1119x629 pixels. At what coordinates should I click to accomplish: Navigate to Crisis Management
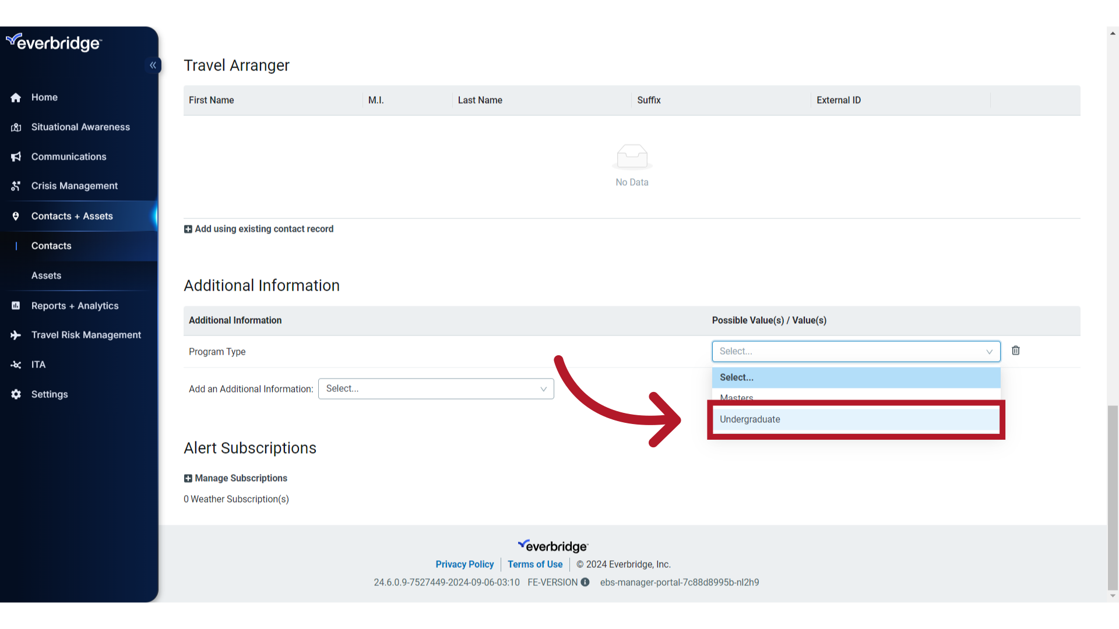pyautogui.click(x=75, y=185)
